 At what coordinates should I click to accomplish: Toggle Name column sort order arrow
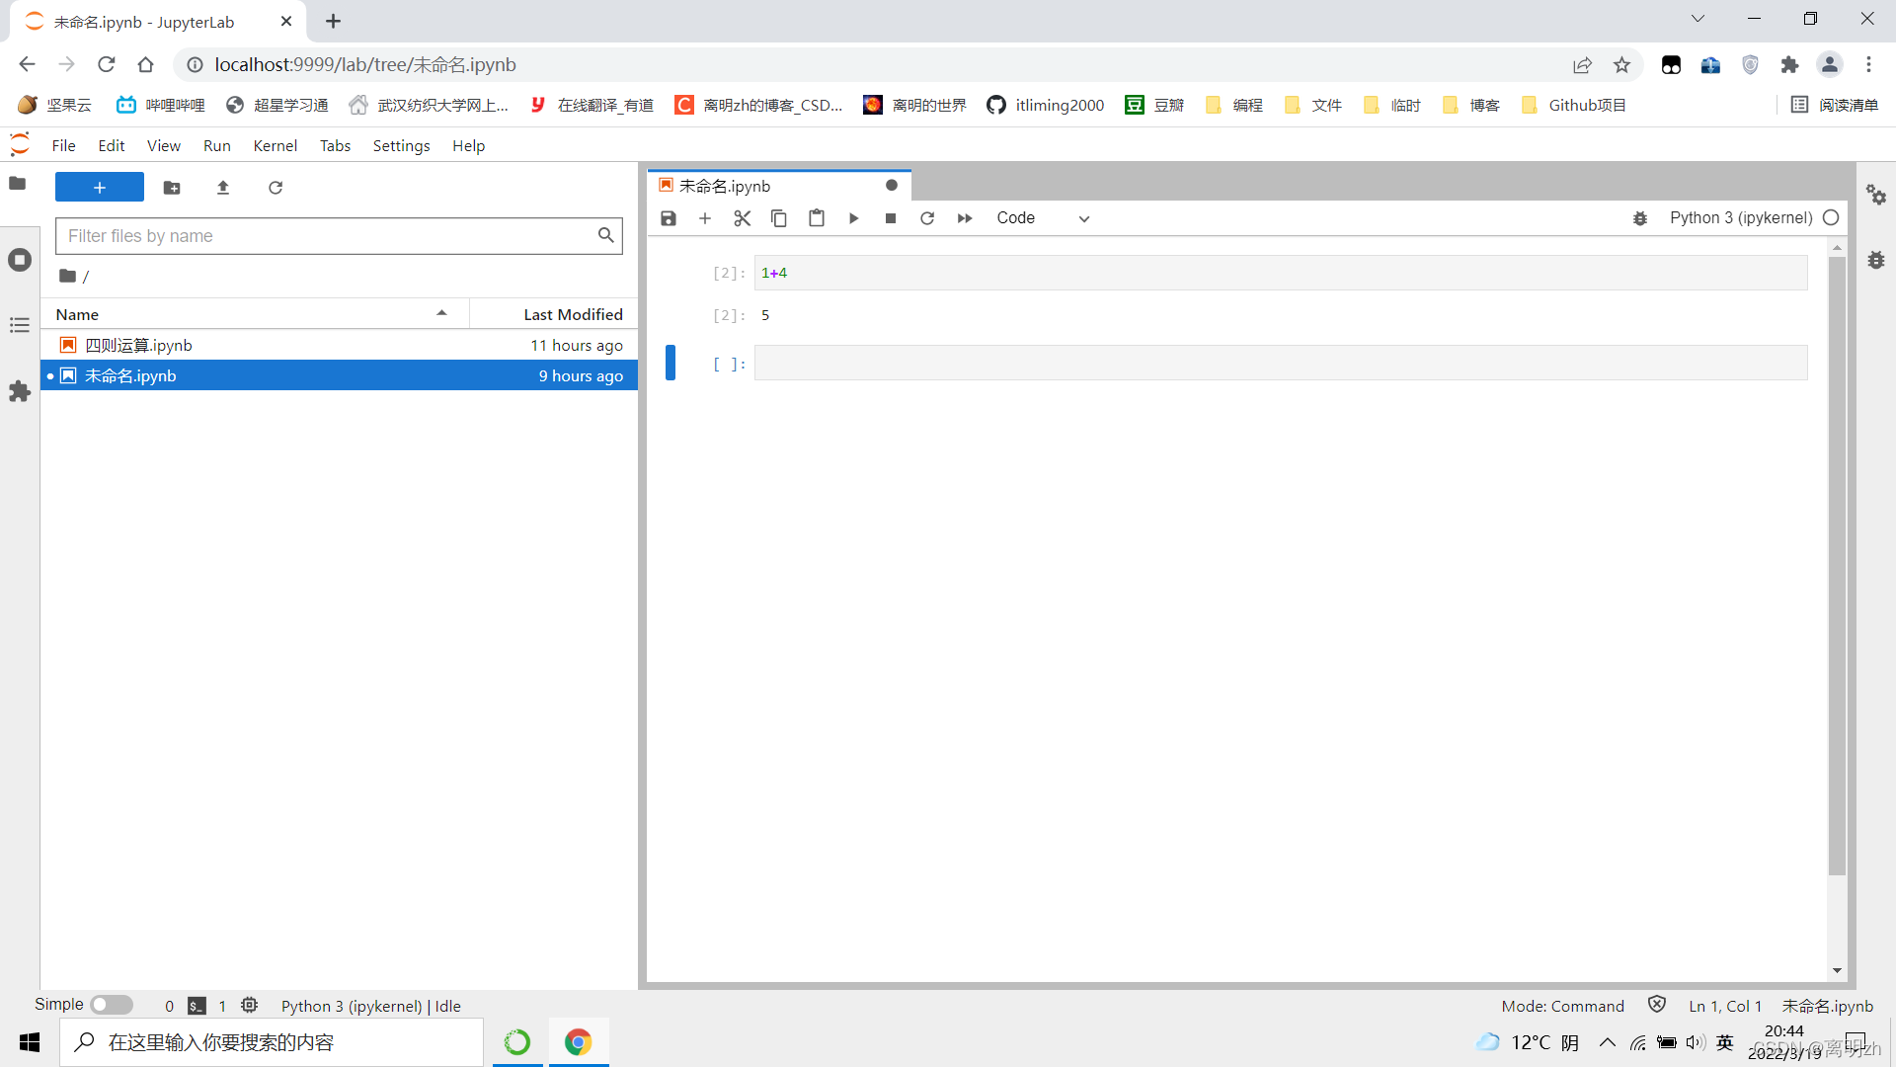click(x=441, y=314)
